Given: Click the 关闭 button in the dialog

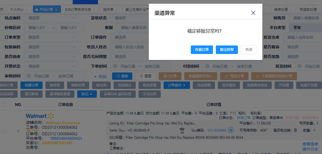Looking at the screenshot, I should click(249, 50).
